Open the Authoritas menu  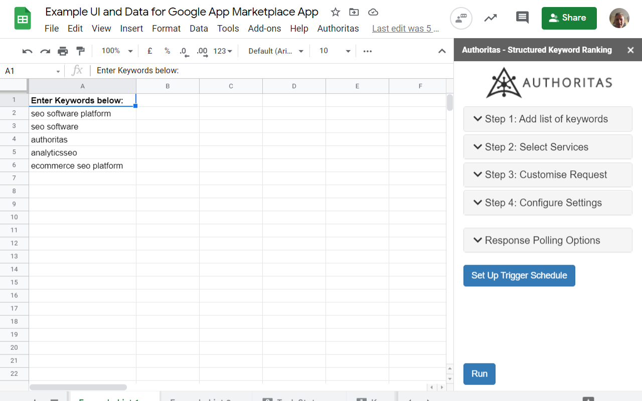coord(338,29)
